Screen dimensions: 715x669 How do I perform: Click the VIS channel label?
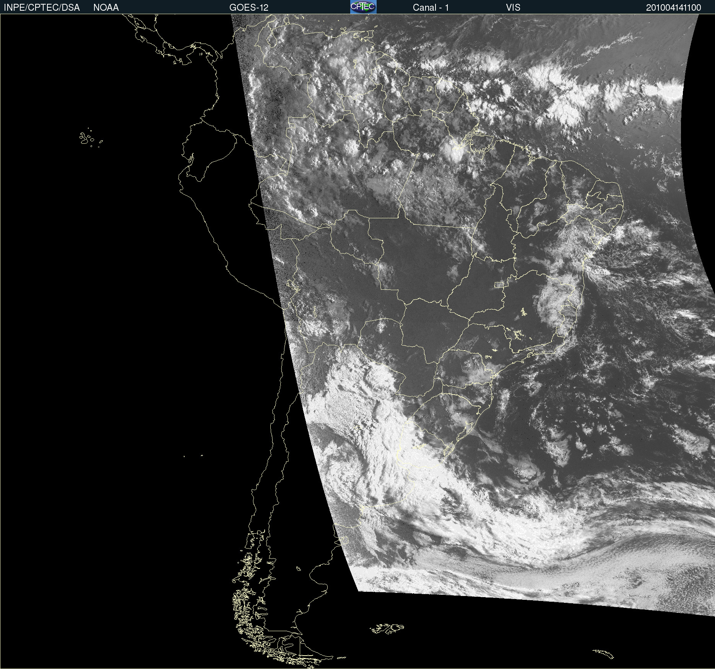tap(513, 8)
